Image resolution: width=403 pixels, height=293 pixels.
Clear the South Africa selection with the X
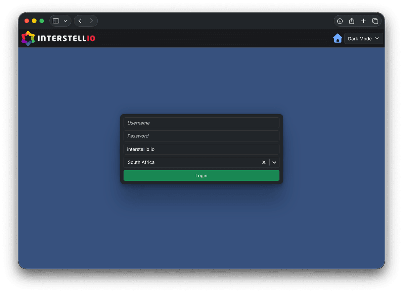[x=264, y=162]
